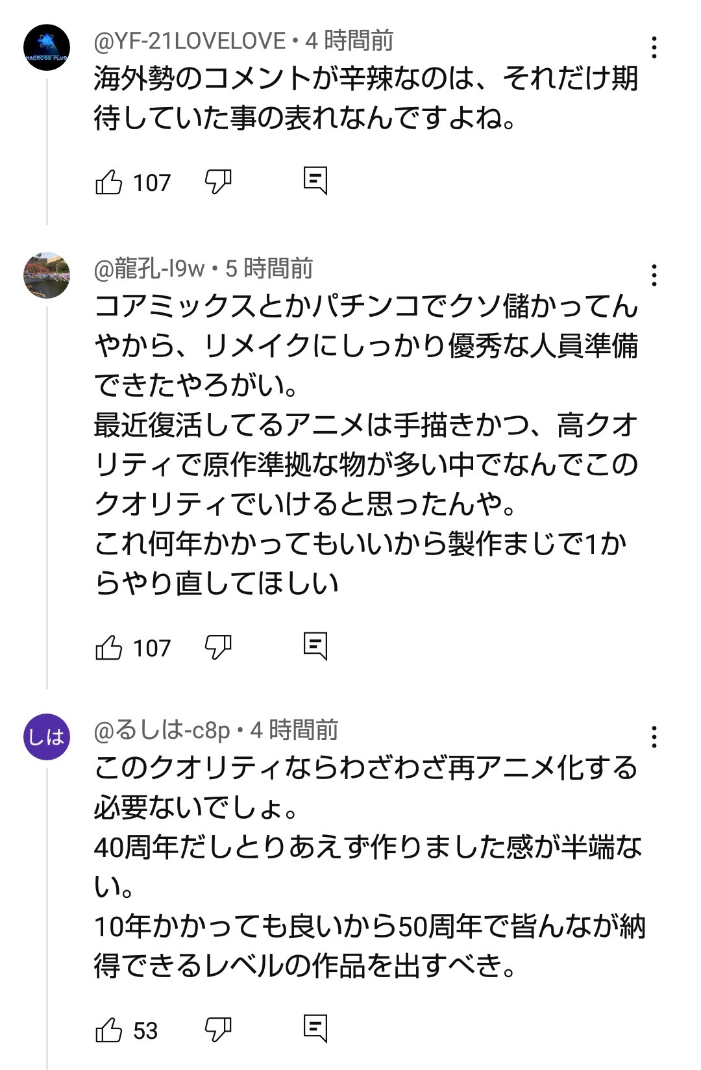Like the @龍孔-l9w comment
Image resolution: width=701 pixels, height=1070 pixels.
tap(109, 647)
